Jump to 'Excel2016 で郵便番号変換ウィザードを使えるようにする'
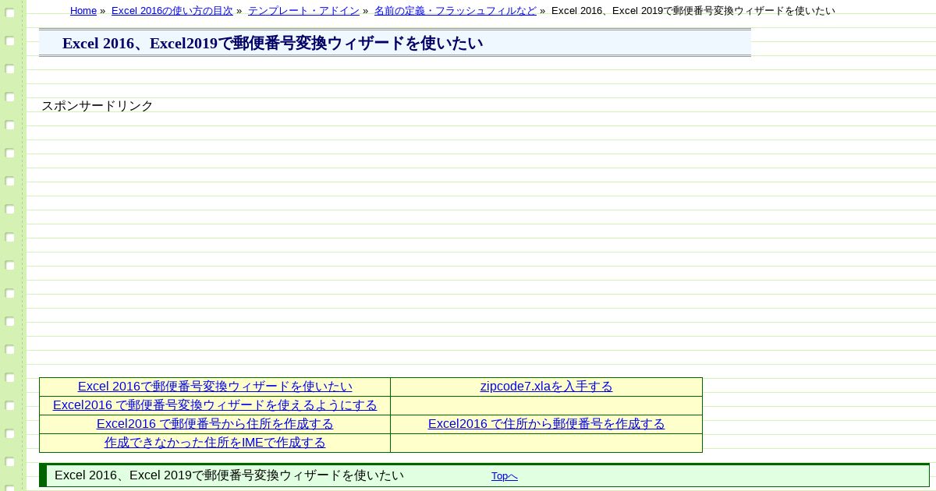 click(215, 405)
